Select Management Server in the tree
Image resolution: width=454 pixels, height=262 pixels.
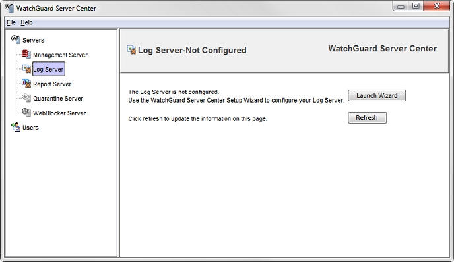[x=60, y=55]
